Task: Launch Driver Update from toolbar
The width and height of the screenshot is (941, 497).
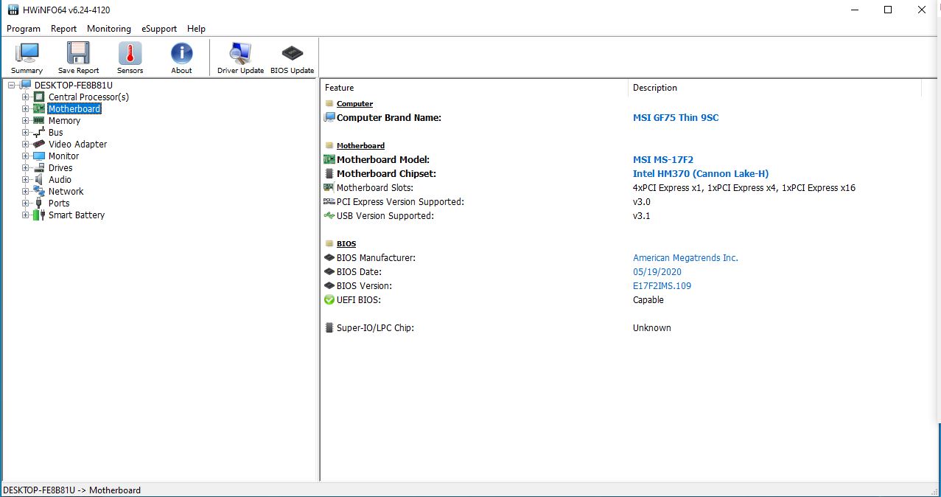Action: tap(240, 53)
